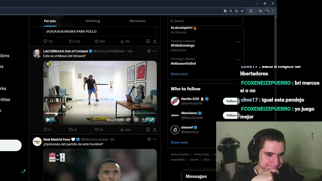Click Chrome translate page icon
This screenshot has height=181, width=322.
(225, 11)
